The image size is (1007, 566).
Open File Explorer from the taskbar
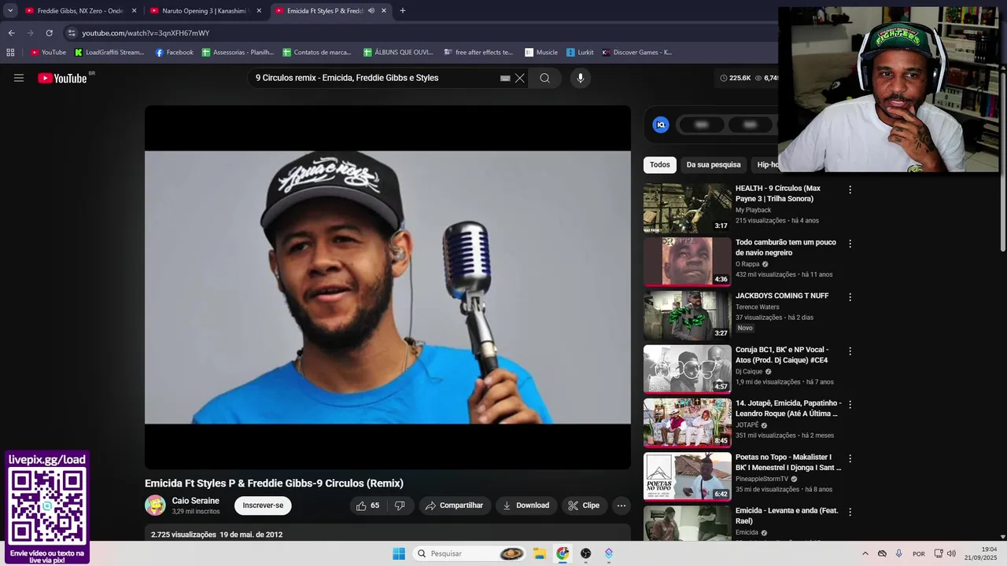point(539,553)
